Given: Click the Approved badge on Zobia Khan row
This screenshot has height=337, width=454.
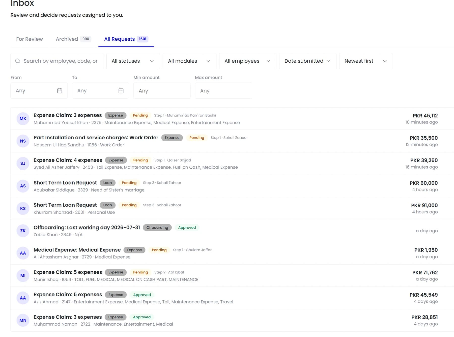Looking at the screenshot, I should click(187, 227).
